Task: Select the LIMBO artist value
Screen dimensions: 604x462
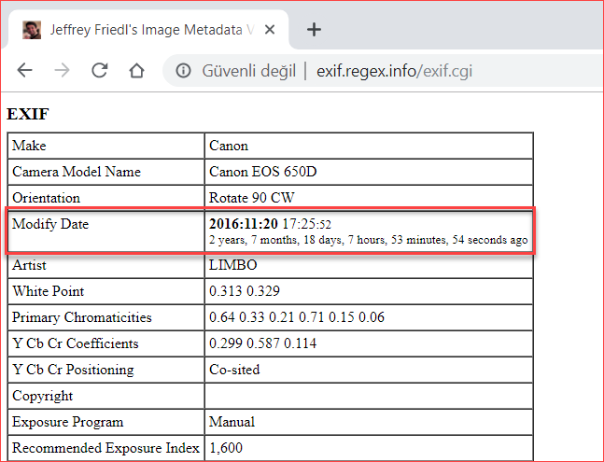Action: tap(233, 265)
